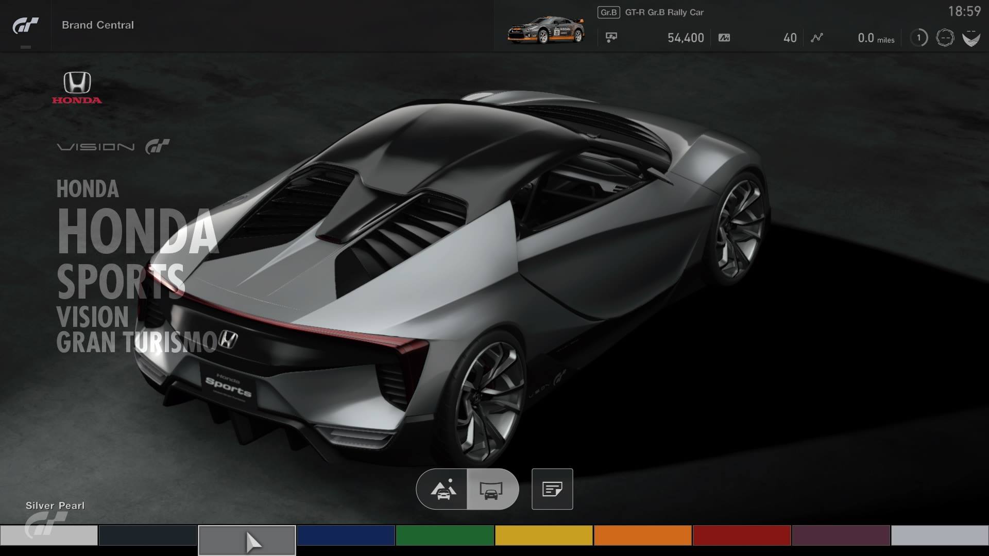Click the Silver Pearl color name label

(x=55, y=506)
